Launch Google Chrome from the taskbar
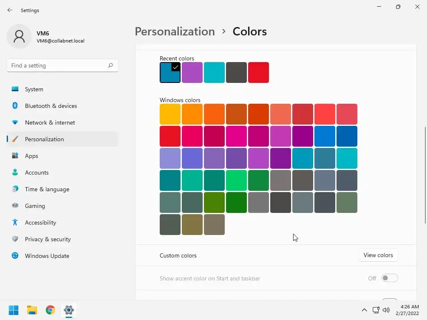This screenshot has height=320, width=427. pos(50,310)
